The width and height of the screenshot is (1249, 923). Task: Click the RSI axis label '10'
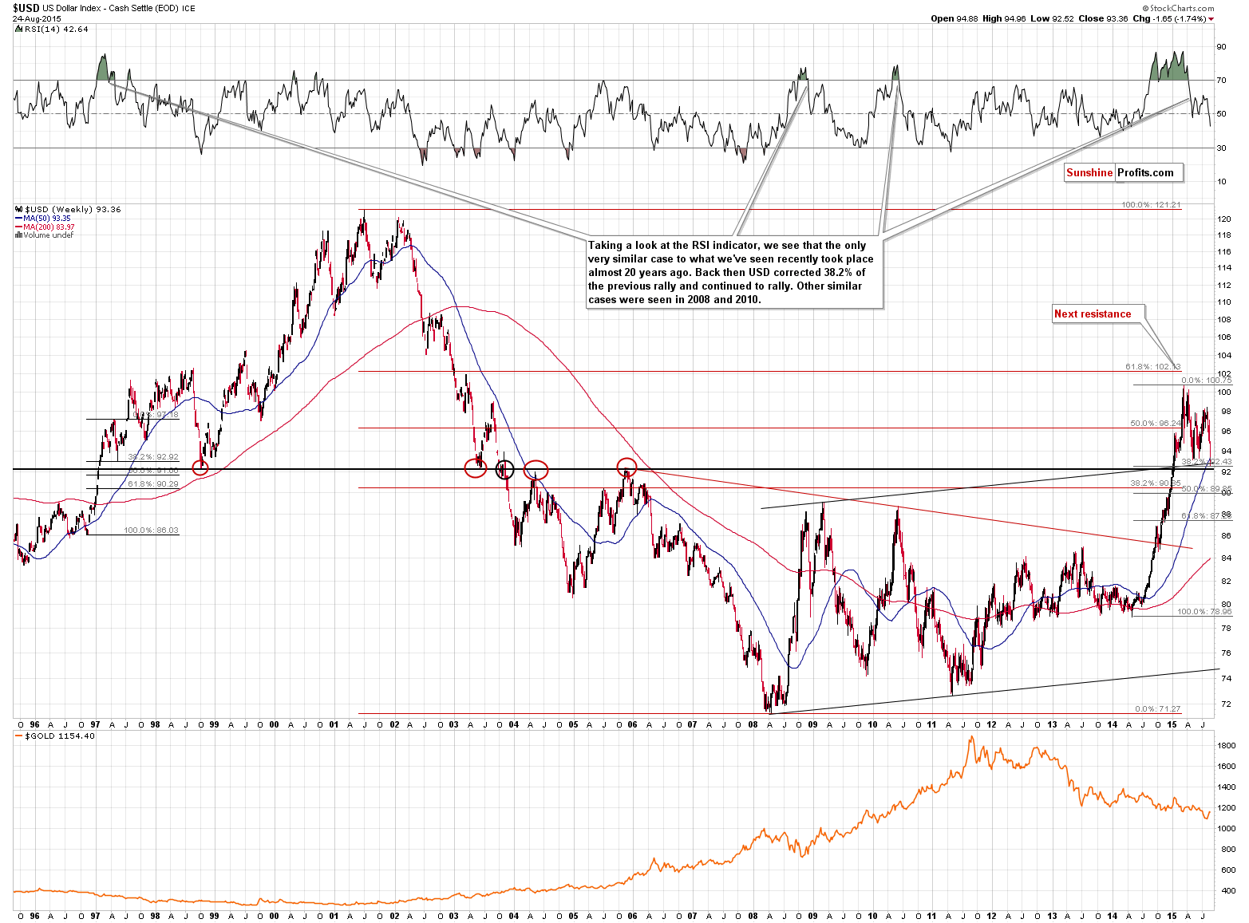click(1221, 182)
